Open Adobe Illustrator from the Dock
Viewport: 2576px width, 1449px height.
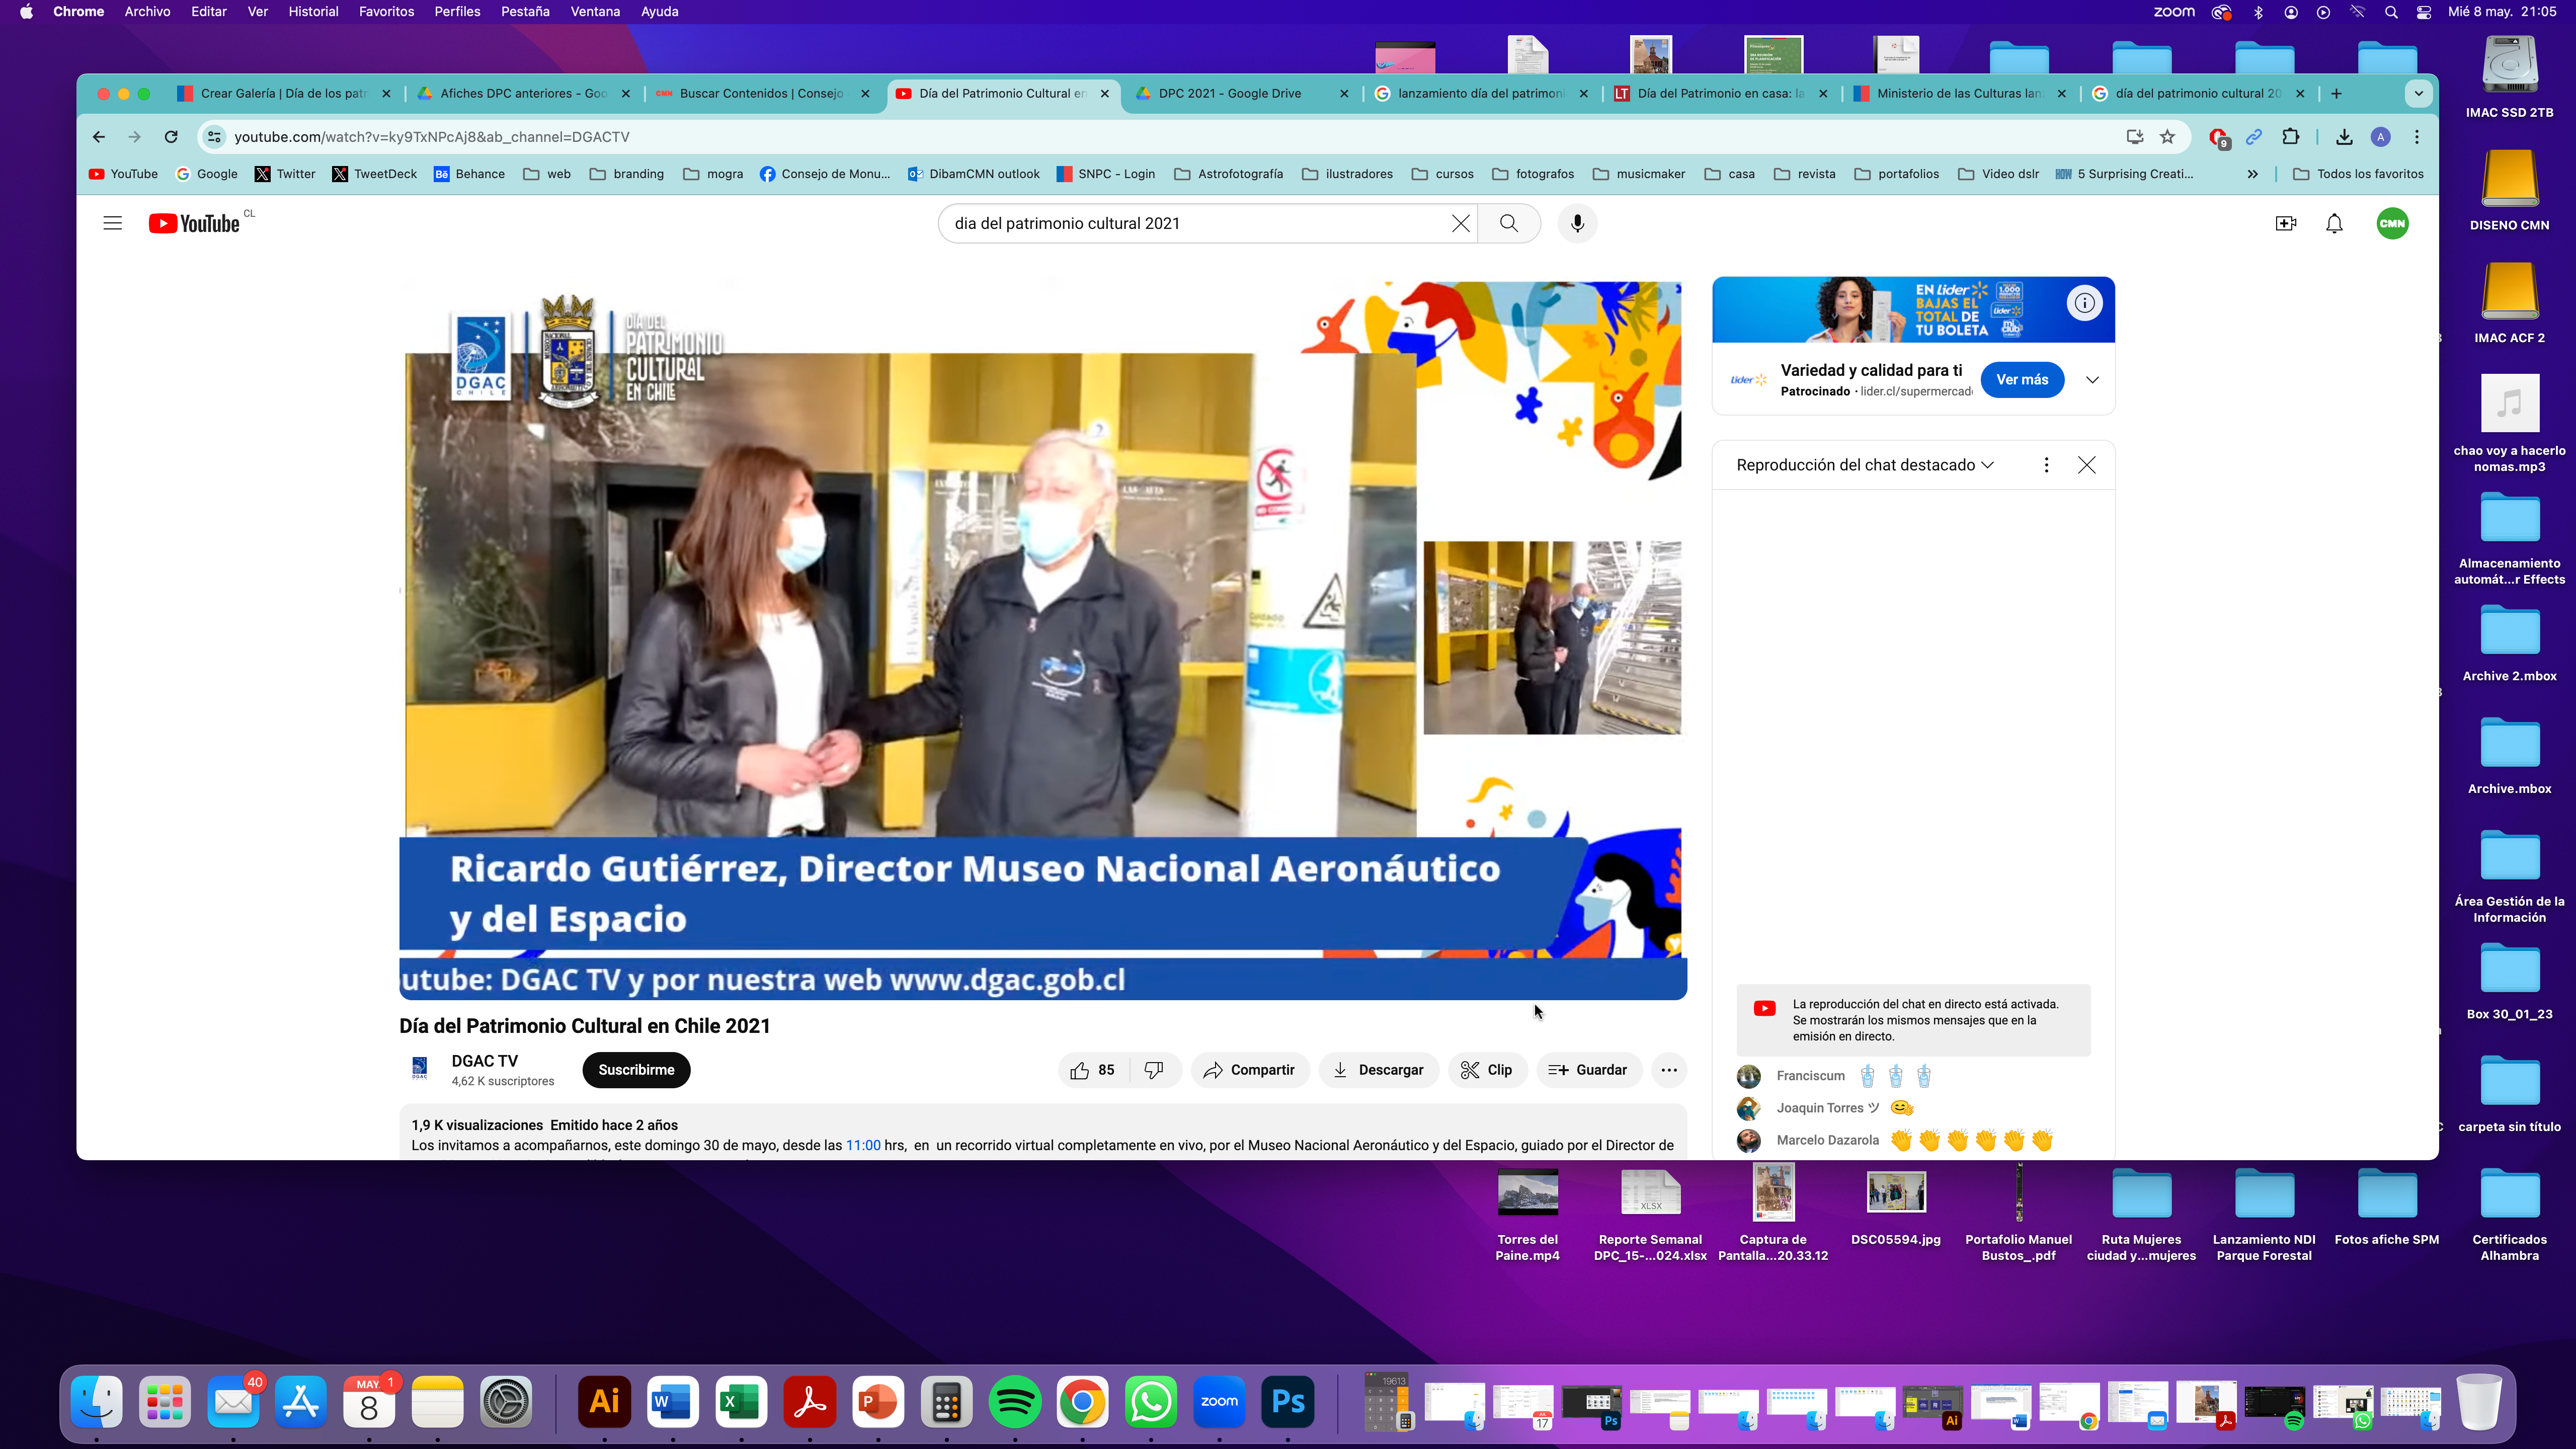pyautogui.click(x=604, y=1402)
